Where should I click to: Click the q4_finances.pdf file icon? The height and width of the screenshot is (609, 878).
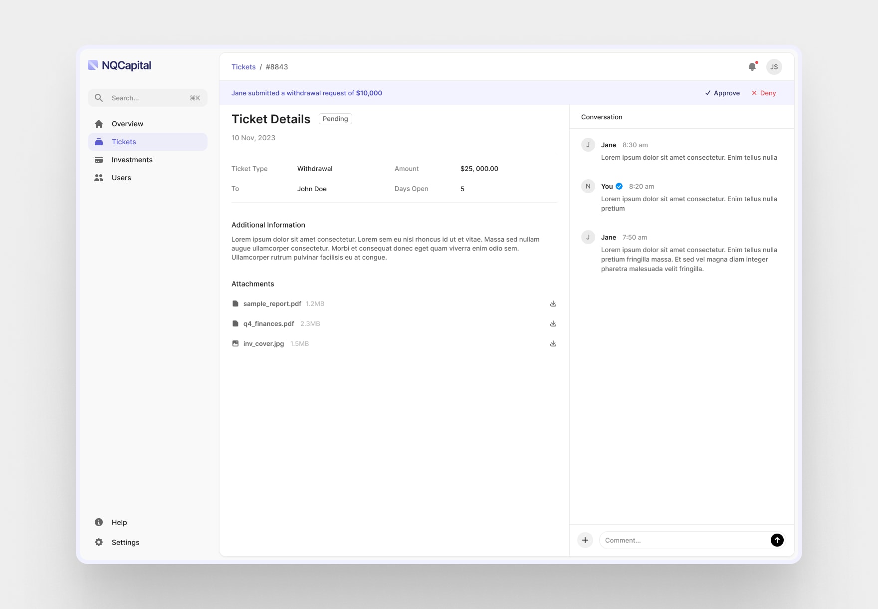click(x=235, y=323)
